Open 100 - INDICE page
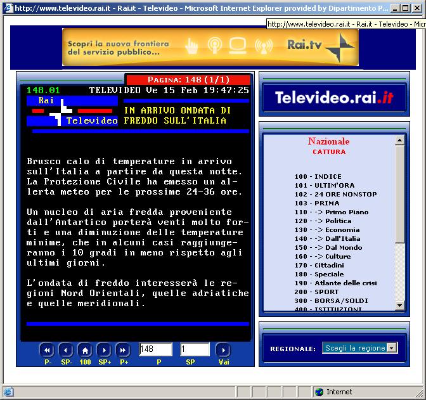Viewport: 426px width, 400px height. click(x=318, y=176)
